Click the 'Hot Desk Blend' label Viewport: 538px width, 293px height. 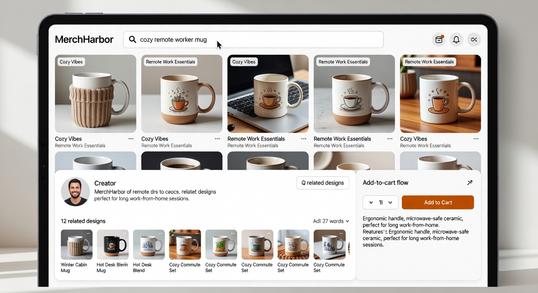(142, 267)
